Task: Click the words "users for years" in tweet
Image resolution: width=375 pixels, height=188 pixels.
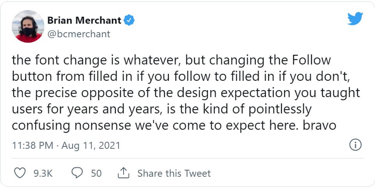Action: click(55, 110)
